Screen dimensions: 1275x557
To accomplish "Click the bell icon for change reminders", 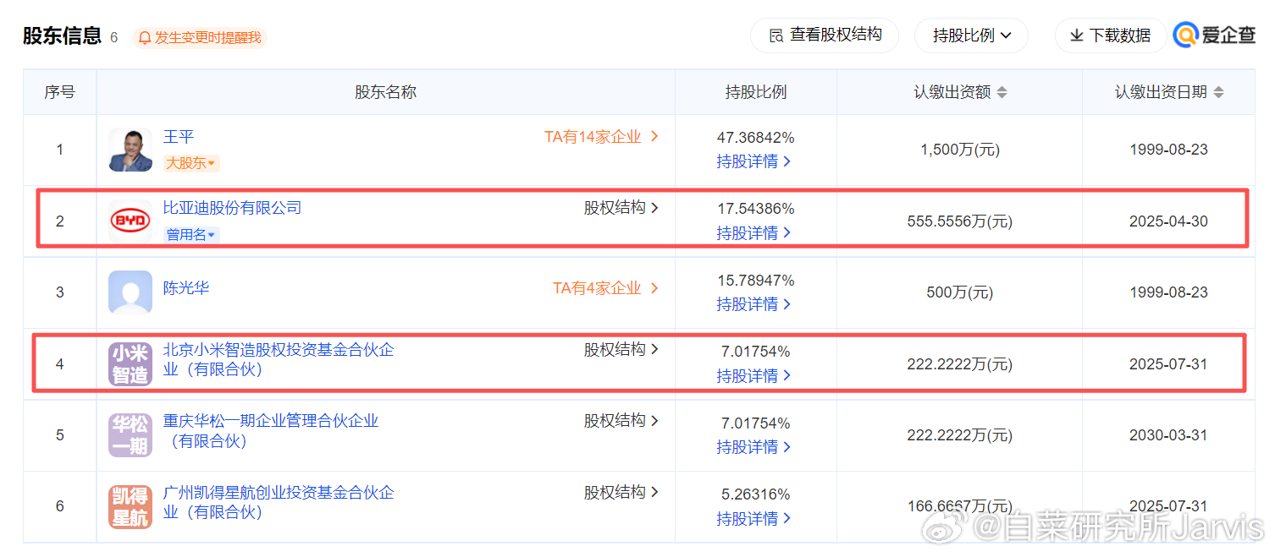I will (145, 38).
